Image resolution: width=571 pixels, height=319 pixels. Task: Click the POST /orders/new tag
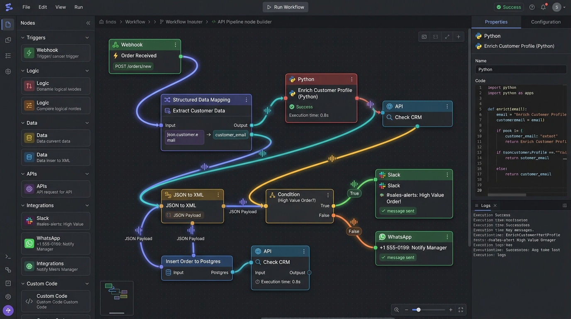[x=133, y=66]
